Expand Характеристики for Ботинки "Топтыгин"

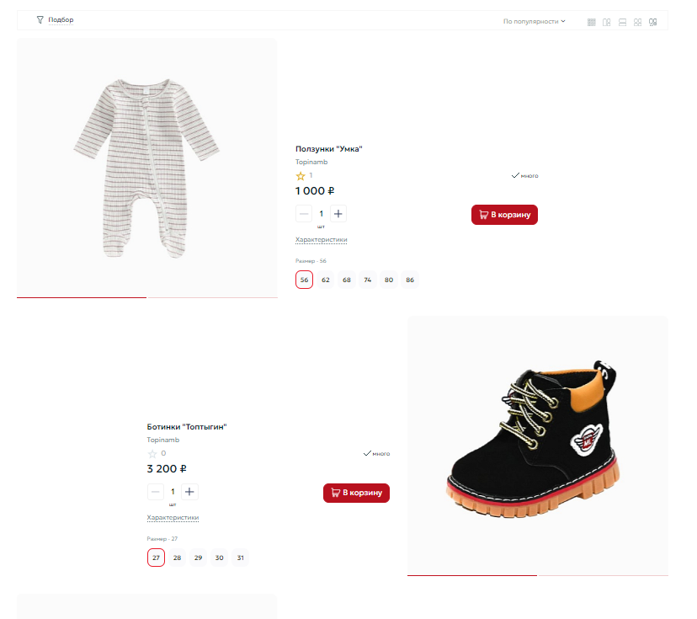click(x=173, y=518)
